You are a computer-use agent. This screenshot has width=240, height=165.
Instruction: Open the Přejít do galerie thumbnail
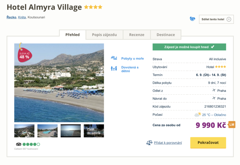click(94, 131)
